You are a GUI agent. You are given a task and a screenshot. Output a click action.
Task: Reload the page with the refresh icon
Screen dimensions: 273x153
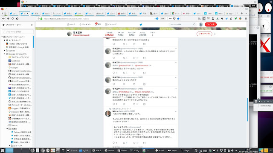coord(12,19)
